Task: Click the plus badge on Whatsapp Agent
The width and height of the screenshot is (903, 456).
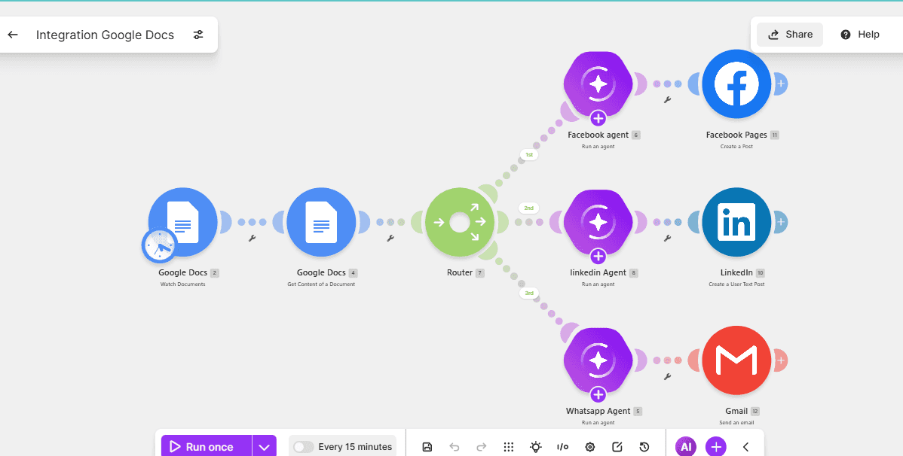Action: click(598, 395)
